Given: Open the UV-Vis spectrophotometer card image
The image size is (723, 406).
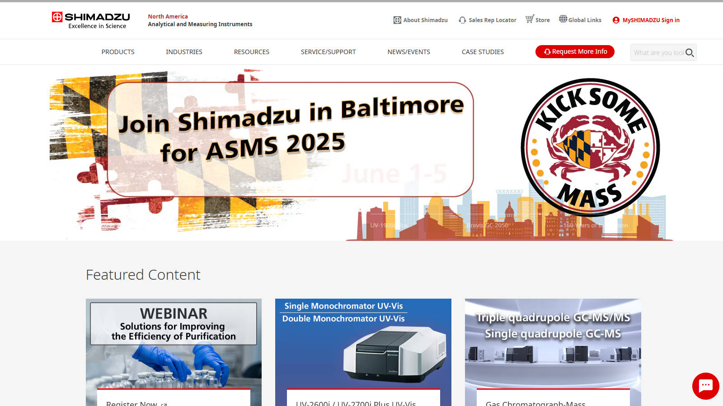Looking at the screenshot, I should click(x=363, y=343).
